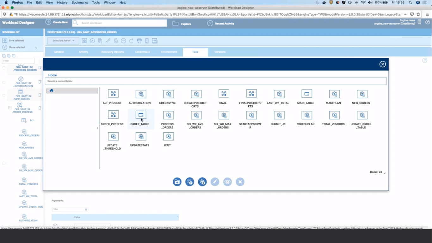
Task: Select the WAIT job icon
Action: [168, 136]
